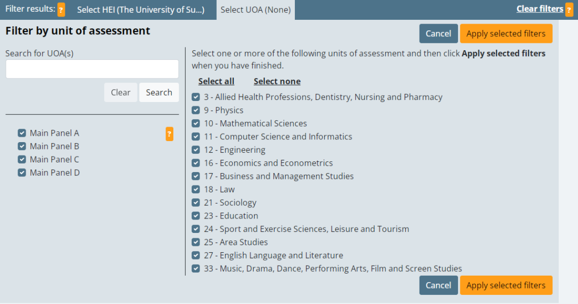Uncheck the Main Panel A checkbox
The height and width of the screenshot is (304, 578).
[x=22, y=133]
